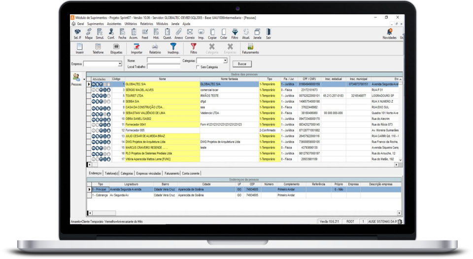Viewport: 473px width, 259px height.
Task: Click the Inserir new record icon
Action: 79,47
